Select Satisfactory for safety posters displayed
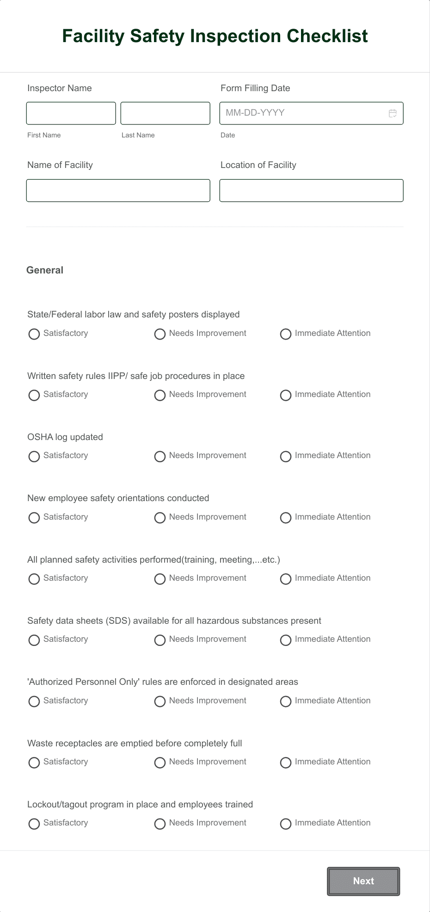430x912 pixels. tap(34, 334)
